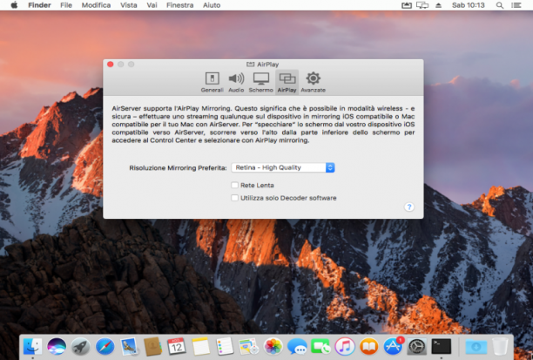
Task: Open the Vista menu
Action: pyautogui.click(x=129, y=5)
